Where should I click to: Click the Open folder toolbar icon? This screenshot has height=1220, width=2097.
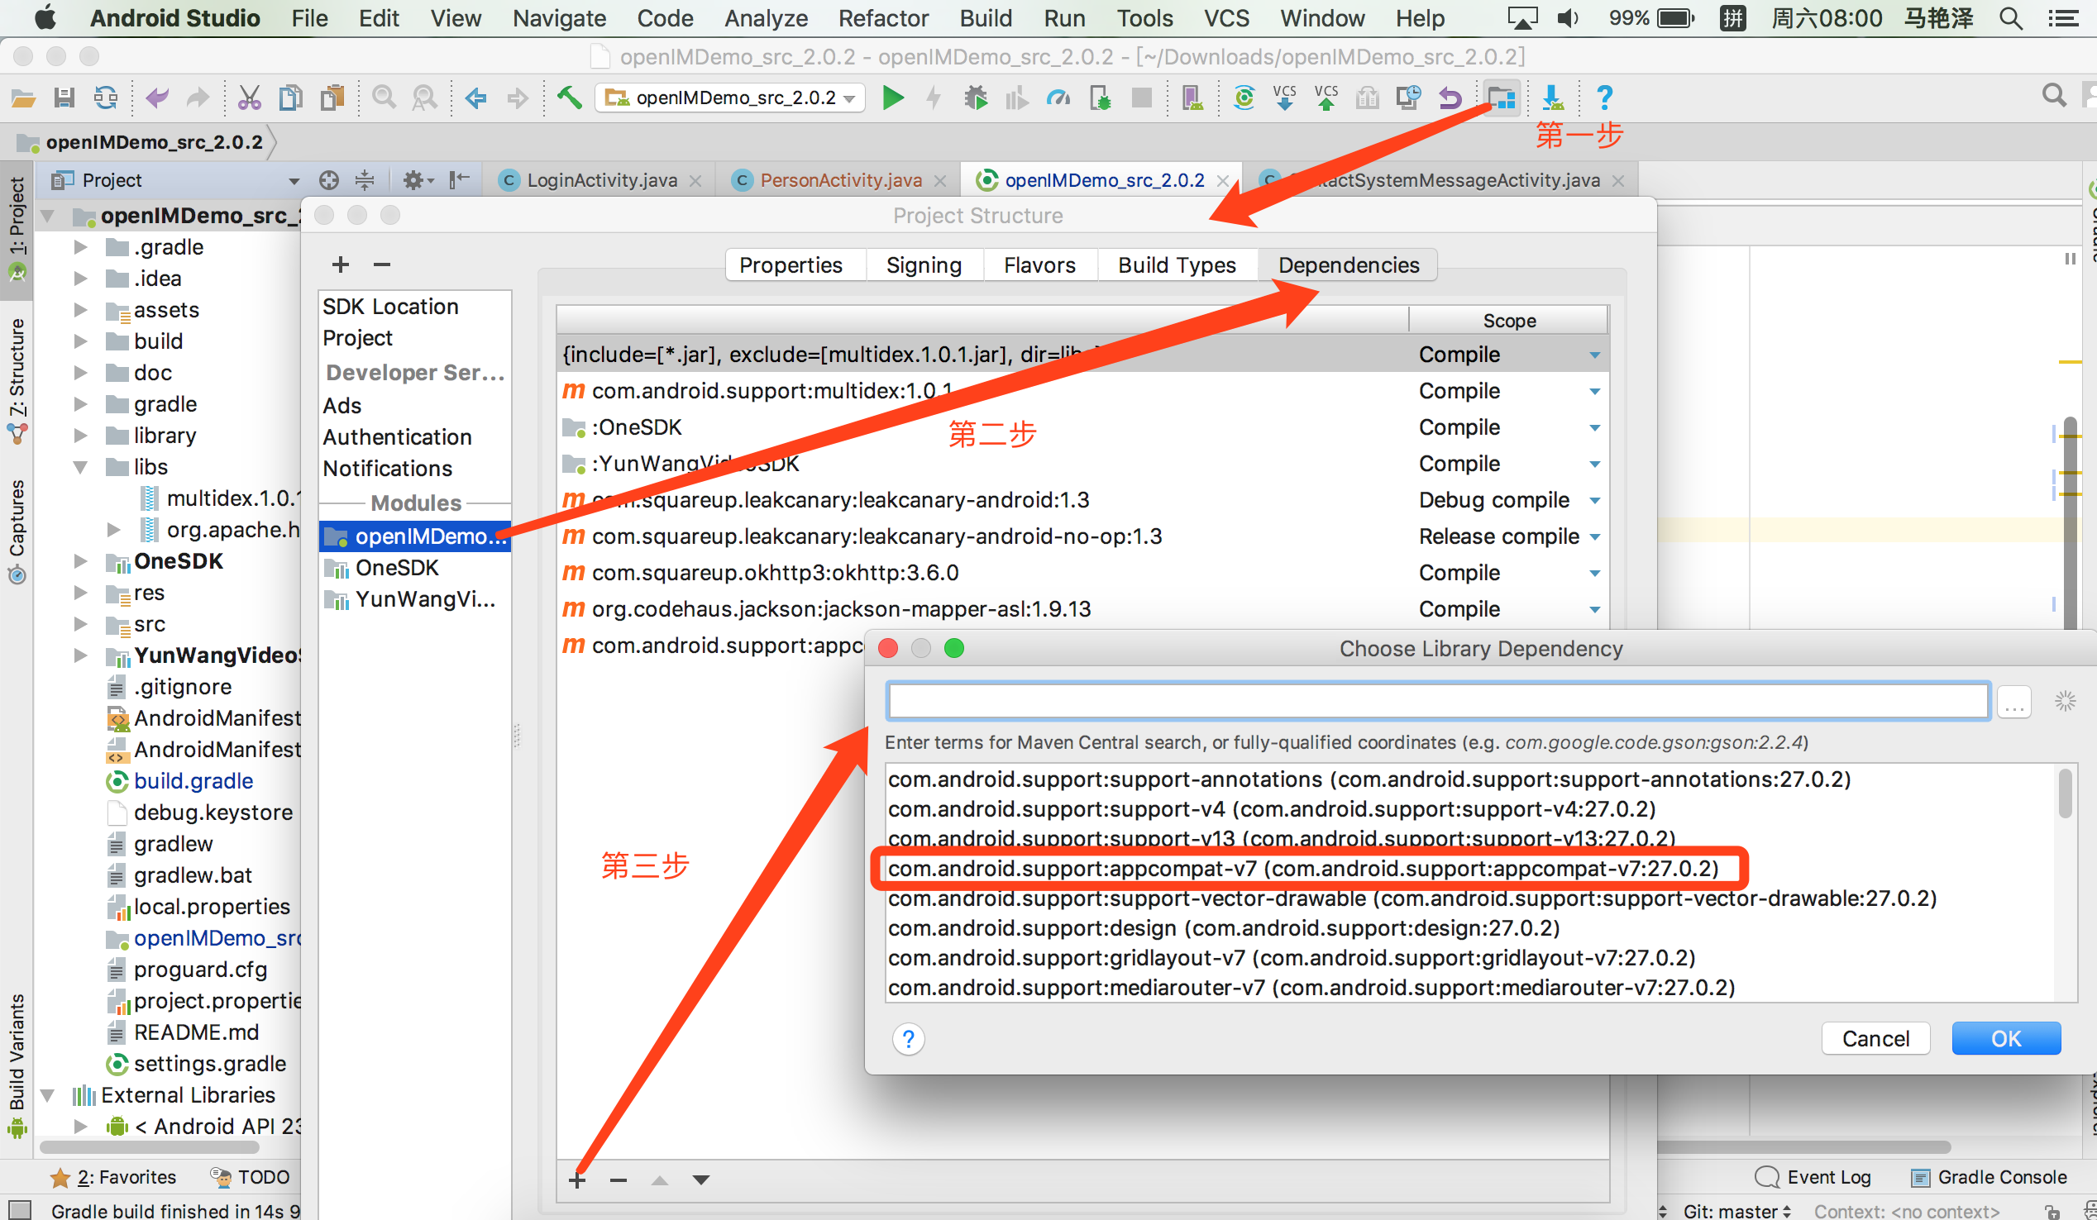click(x=22, y=98)
